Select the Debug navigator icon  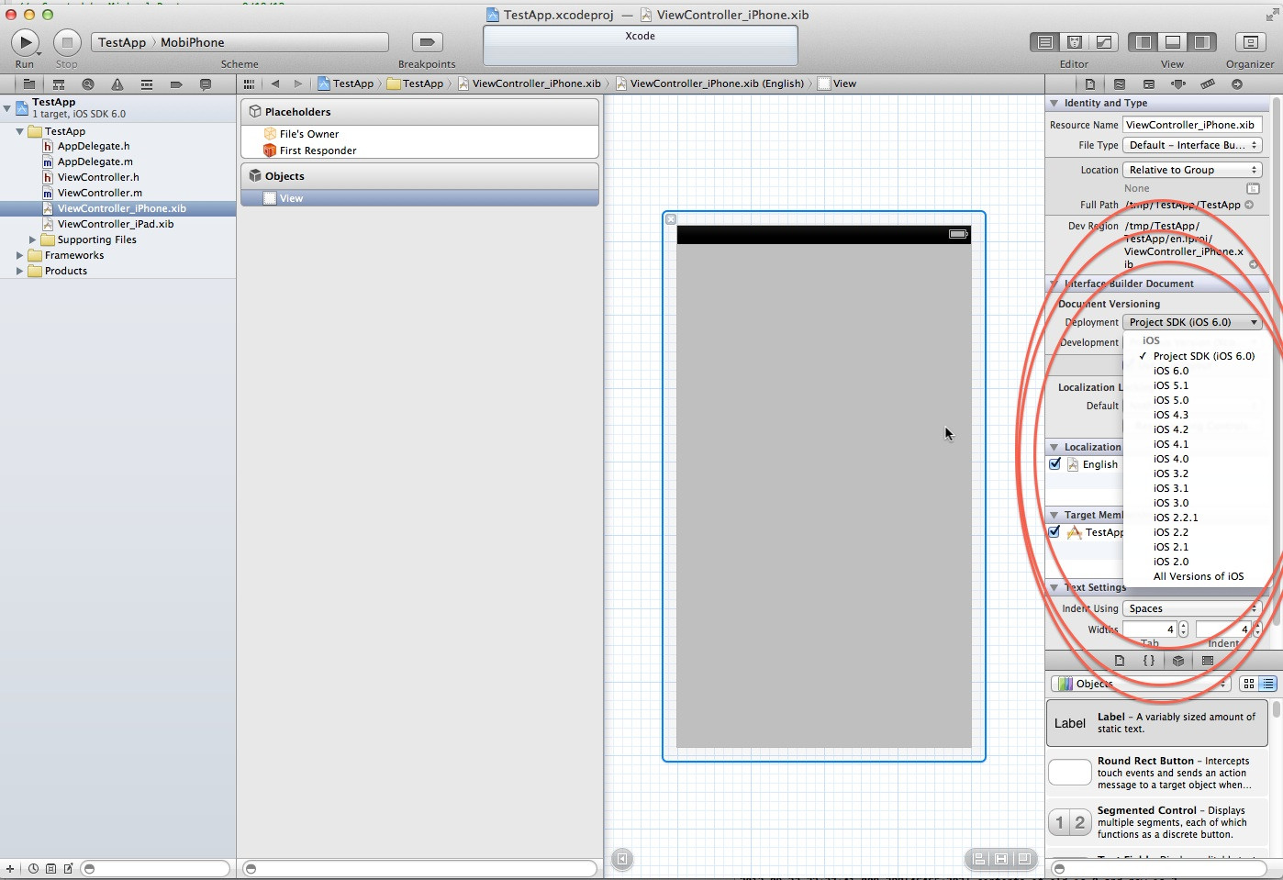147,84
